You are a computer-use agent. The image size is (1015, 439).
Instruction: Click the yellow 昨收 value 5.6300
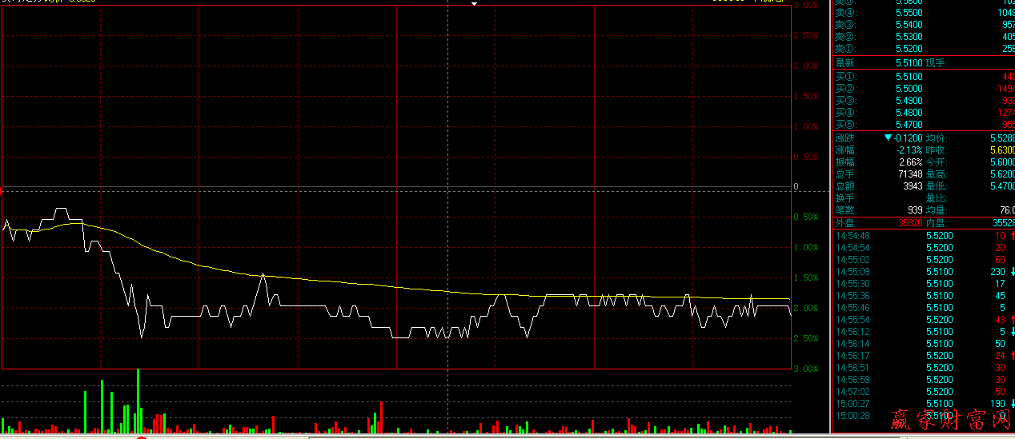click(x=1001, y=150)
